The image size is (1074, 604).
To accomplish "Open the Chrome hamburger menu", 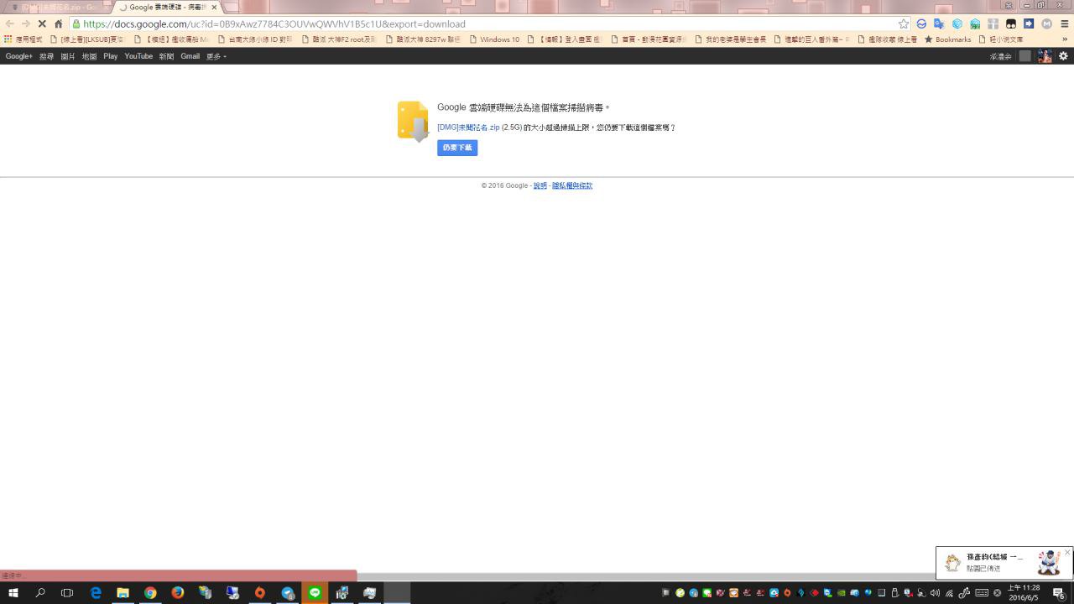I will pos(1064,23).
